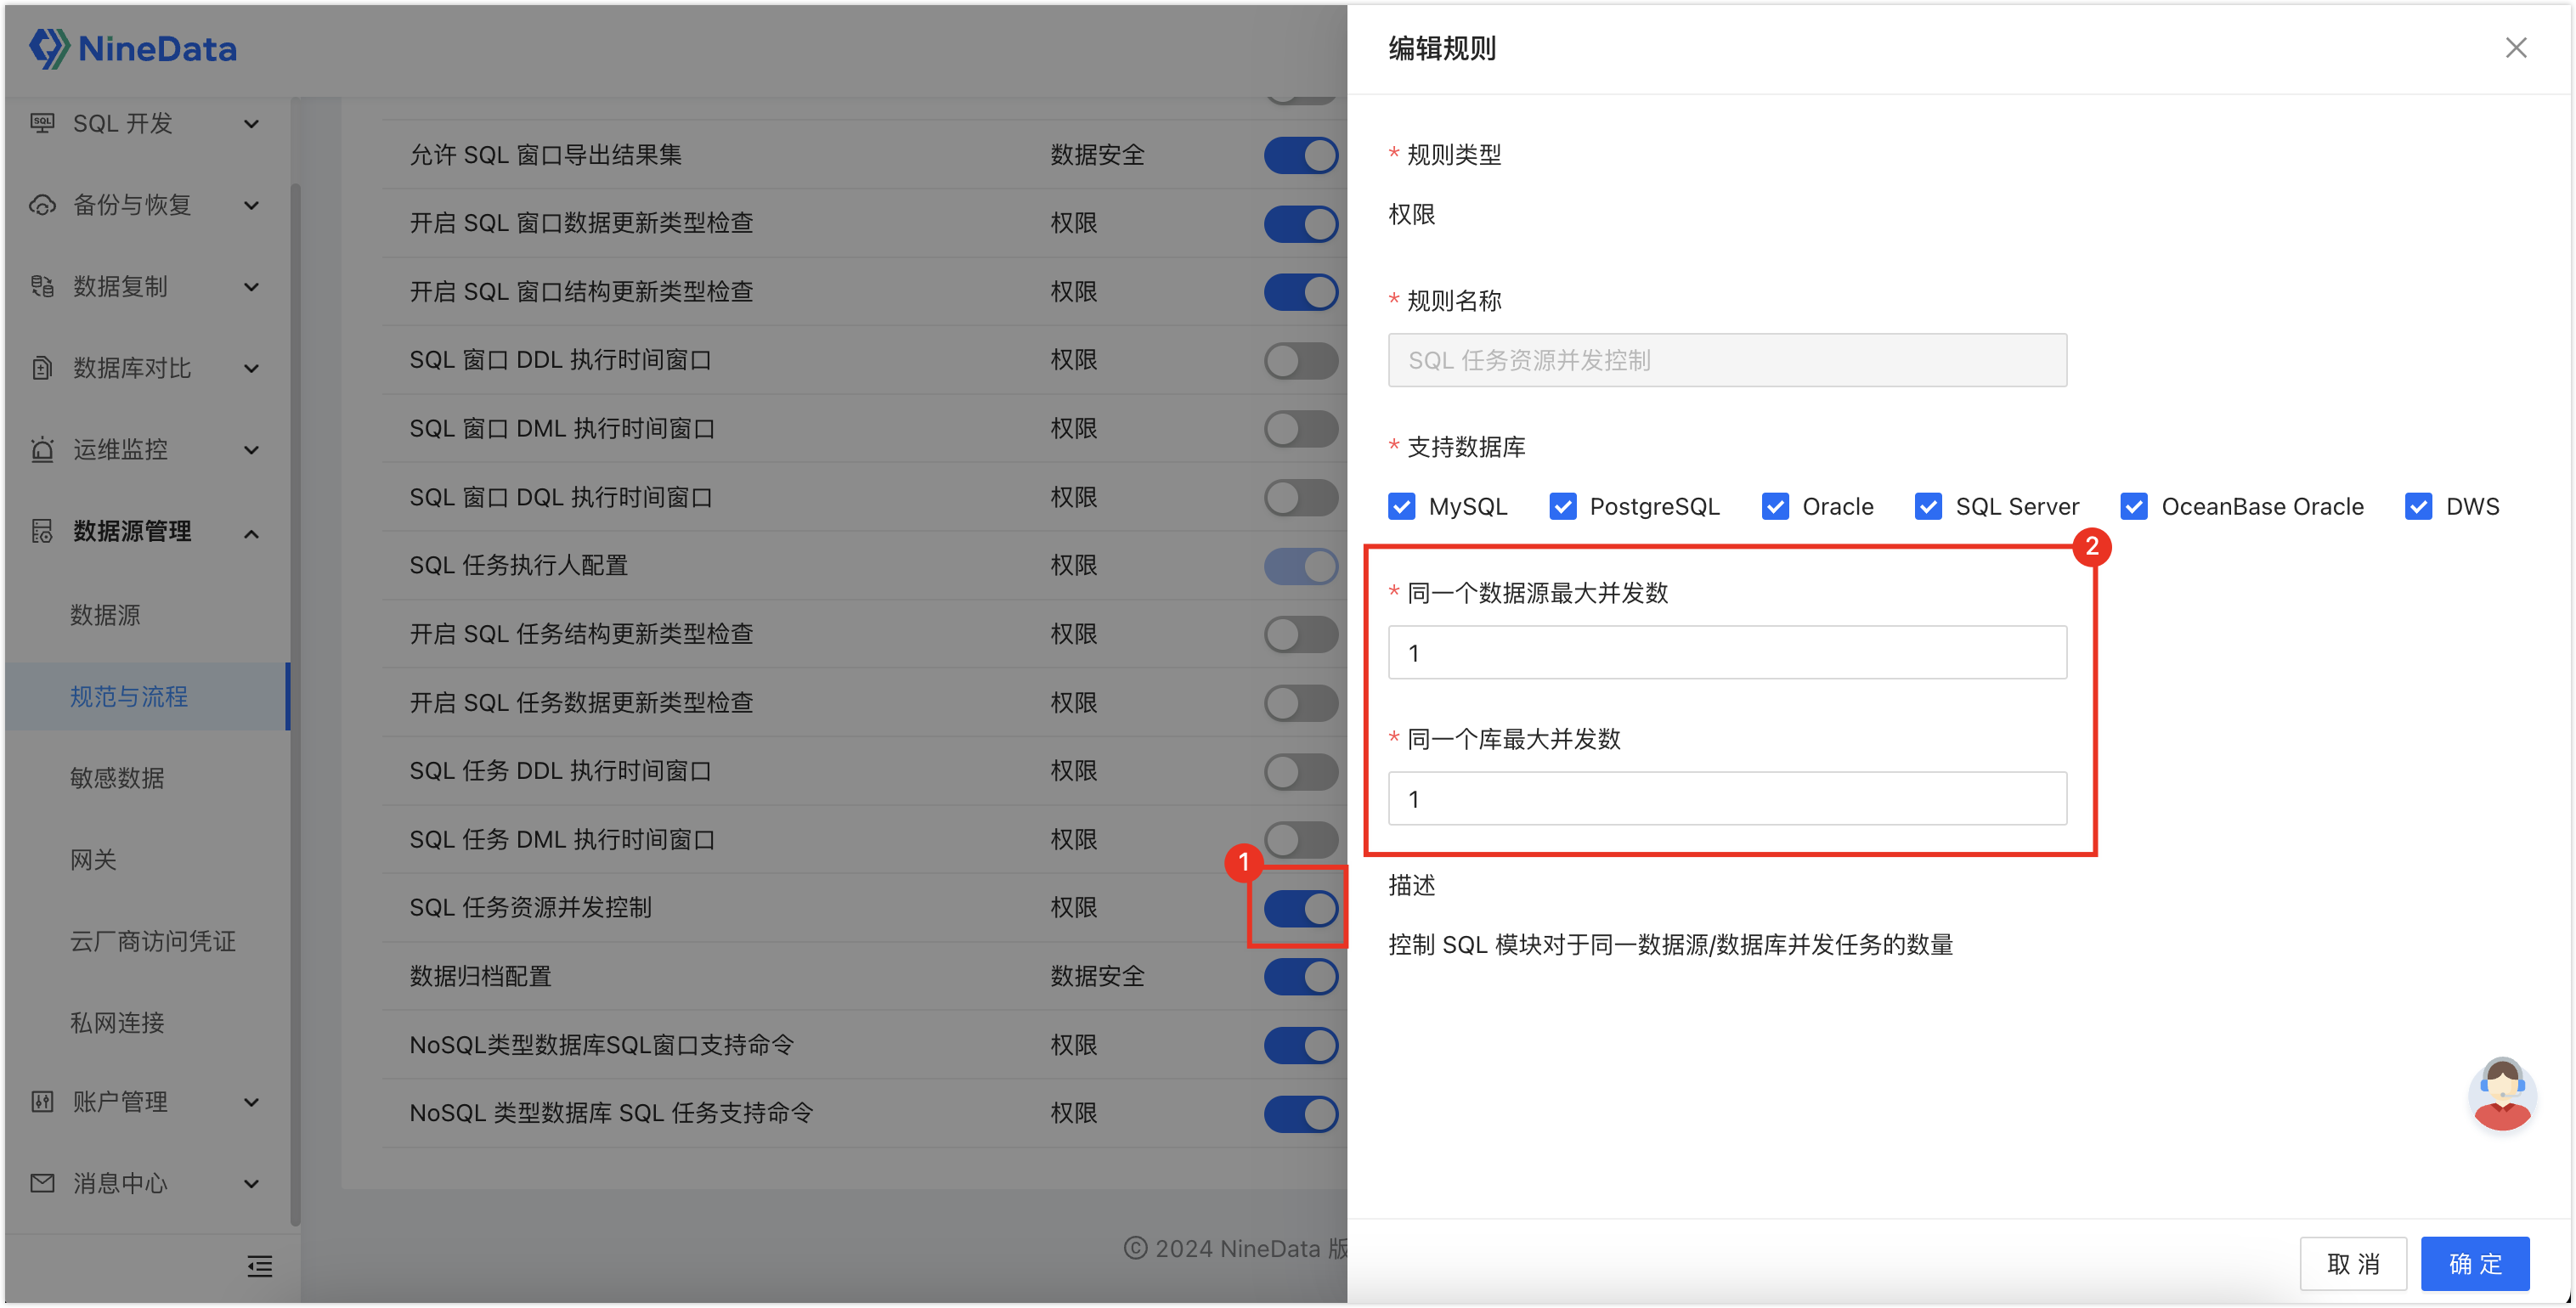Toggle SQL 任务执行人配置 switch
The image size is (2576, 1308).
coord(1301,566)
